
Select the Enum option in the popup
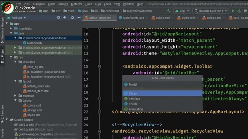[x=162, y=104]
